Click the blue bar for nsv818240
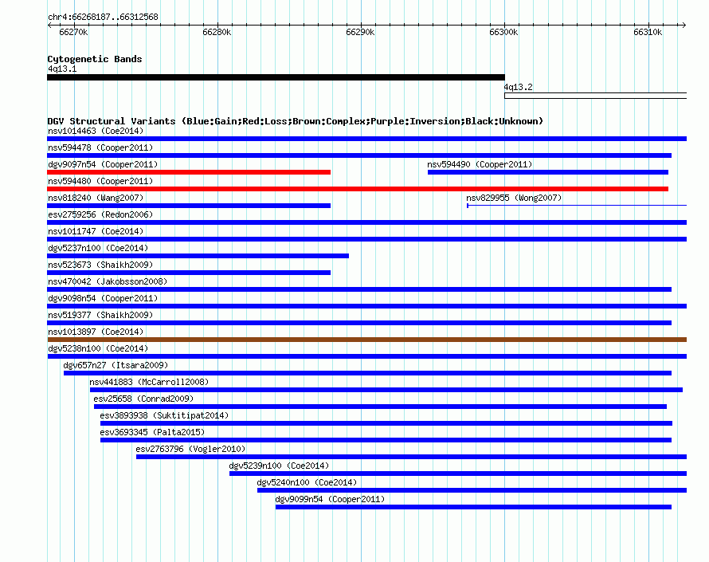The height and width of the screenshot is (562, 709). 189,206
